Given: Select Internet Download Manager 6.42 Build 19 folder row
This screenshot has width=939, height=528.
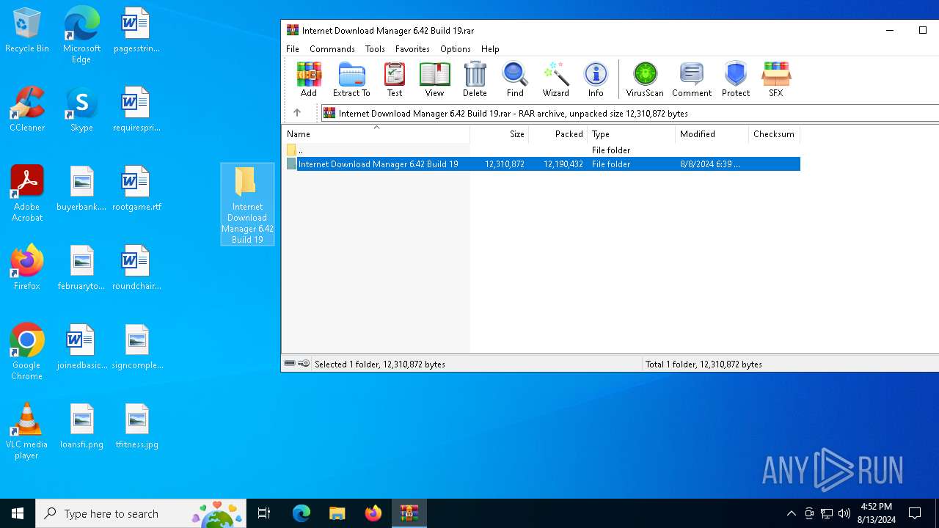Looking at the screenshot, I should [541, 164].
